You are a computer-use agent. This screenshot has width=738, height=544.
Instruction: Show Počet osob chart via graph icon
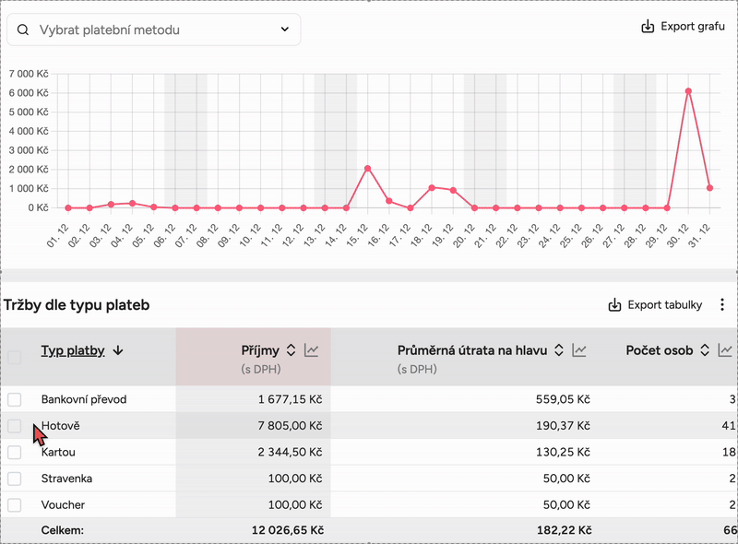click(726, 350)
